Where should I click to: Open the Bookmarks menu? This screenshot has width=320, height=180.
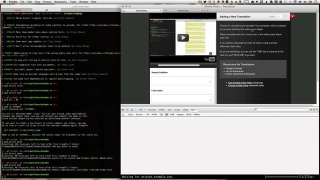click(x=60, y=2)
